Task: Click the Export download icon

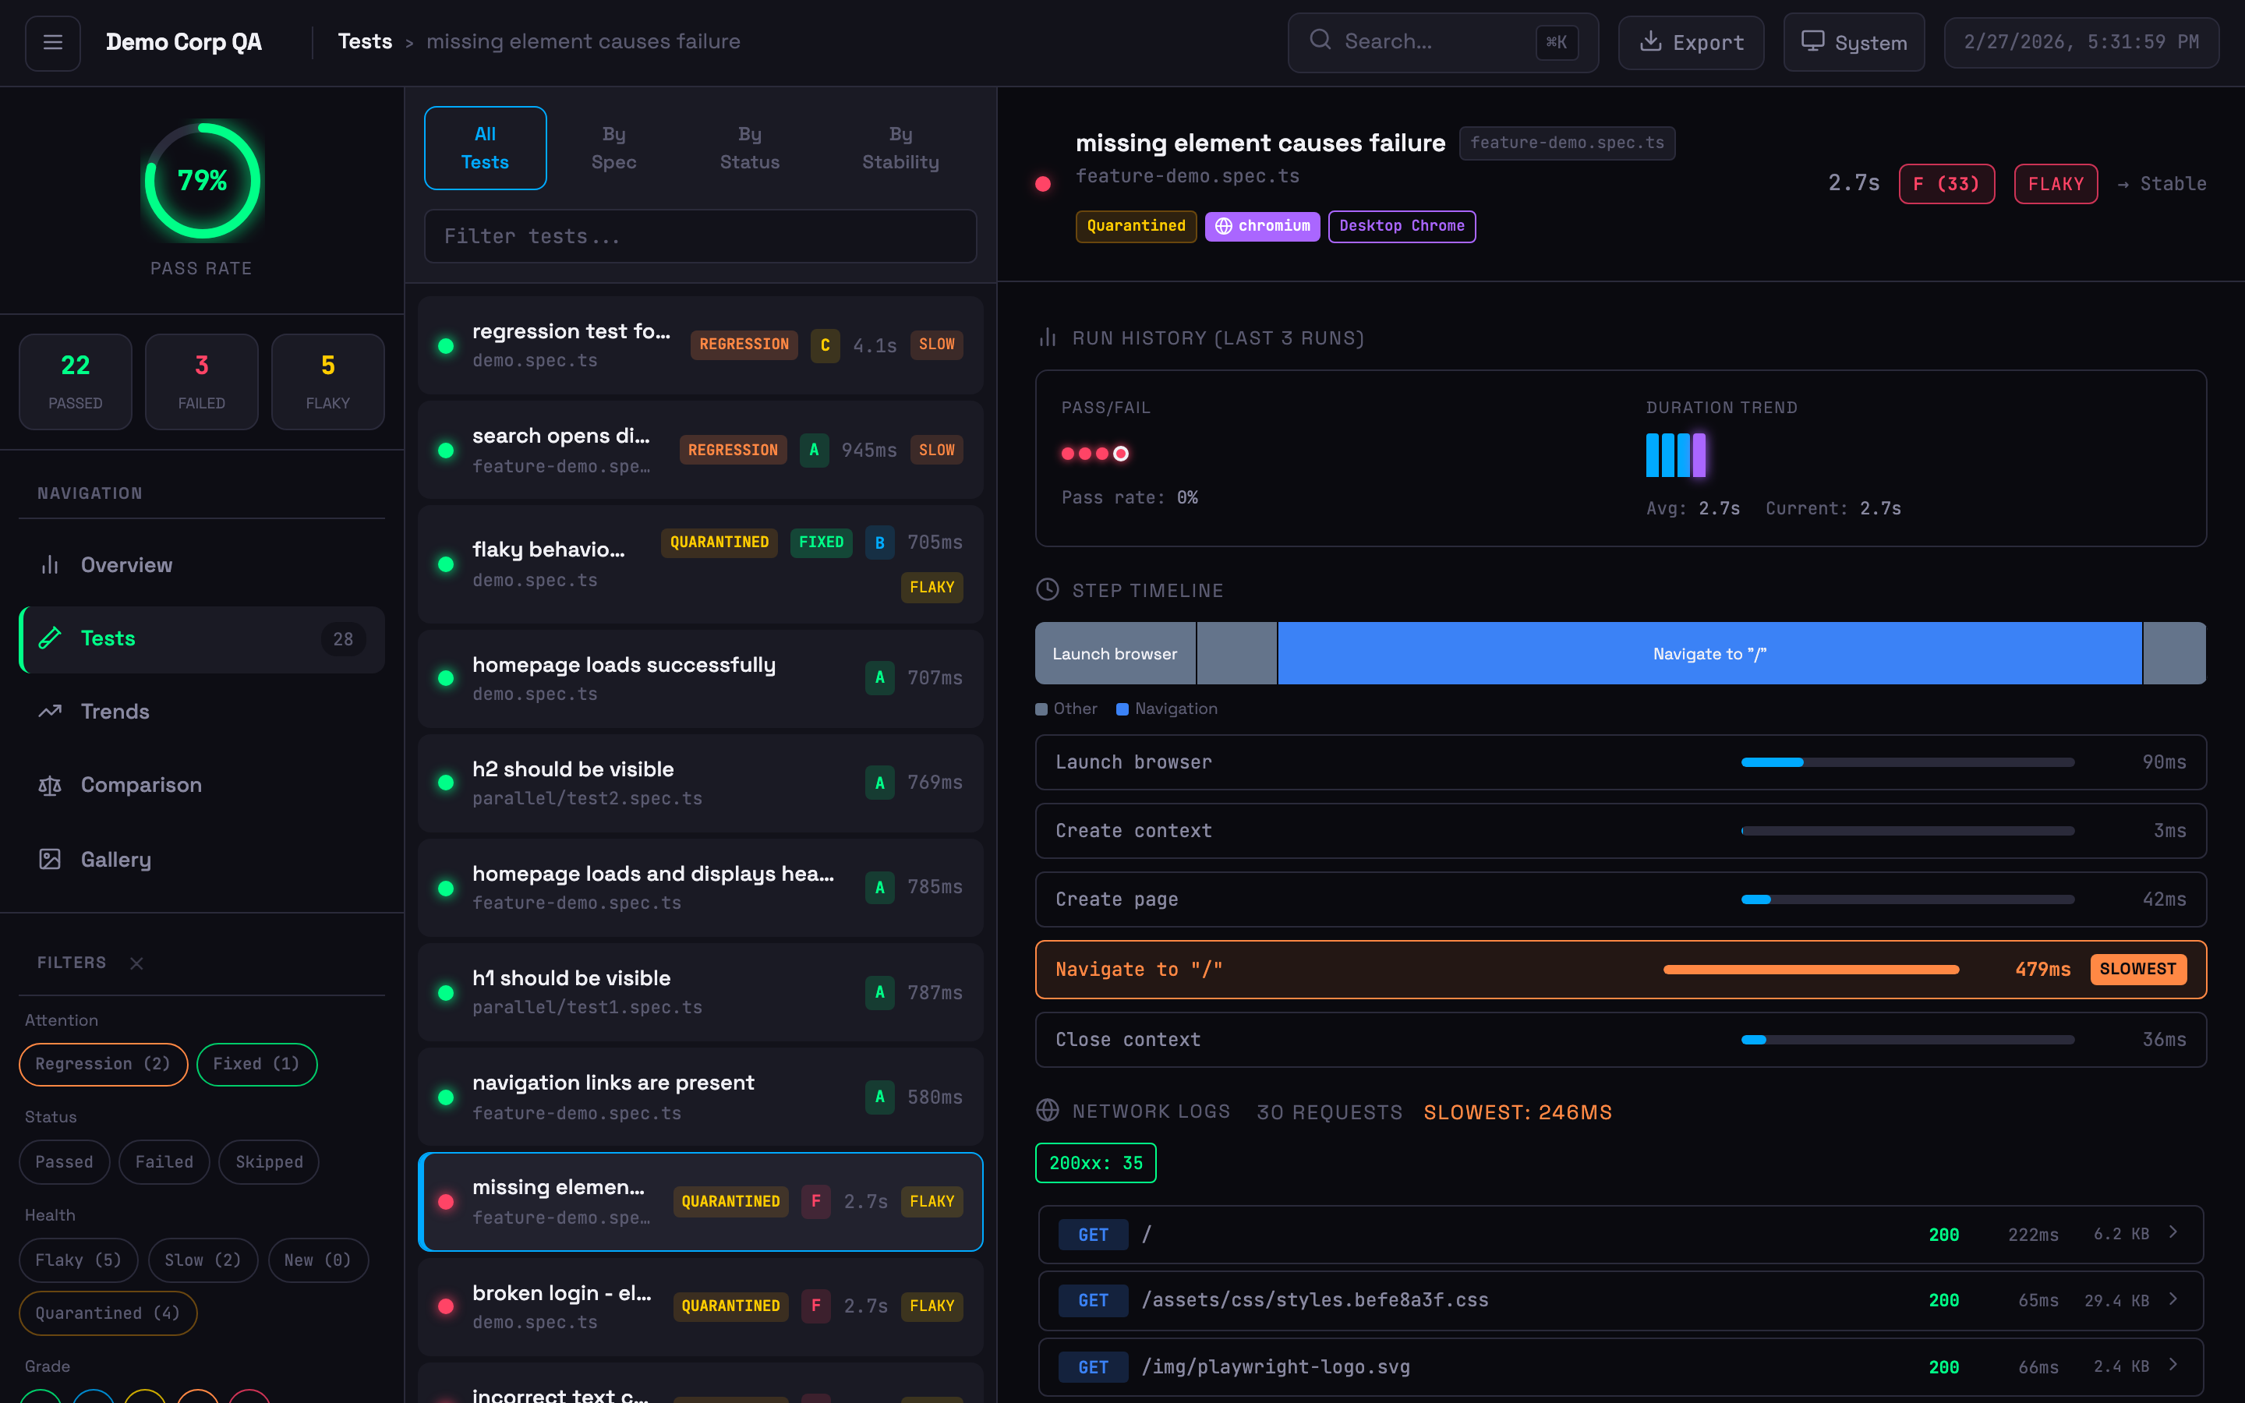Action: 1650,42
